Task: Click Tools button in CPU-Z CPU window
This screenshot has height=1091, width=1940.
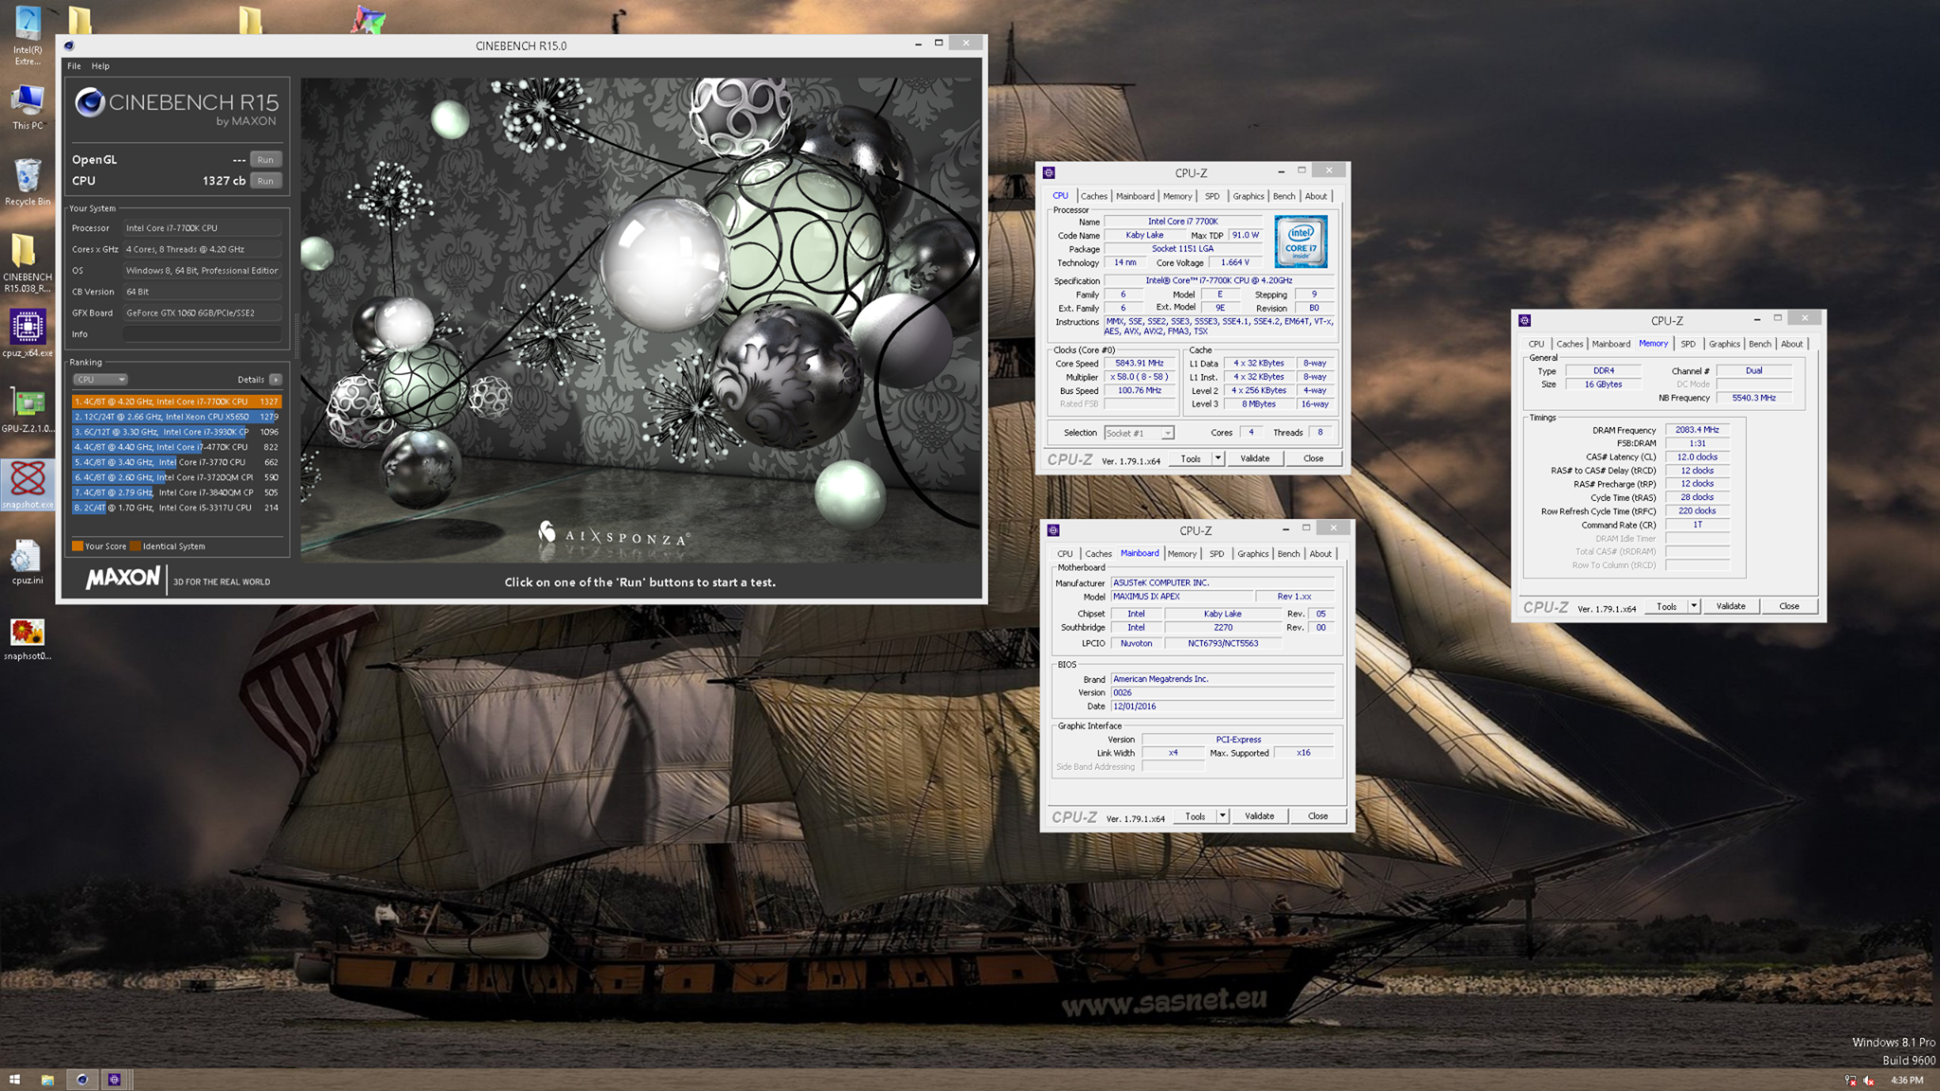Action: point(1191,458)
